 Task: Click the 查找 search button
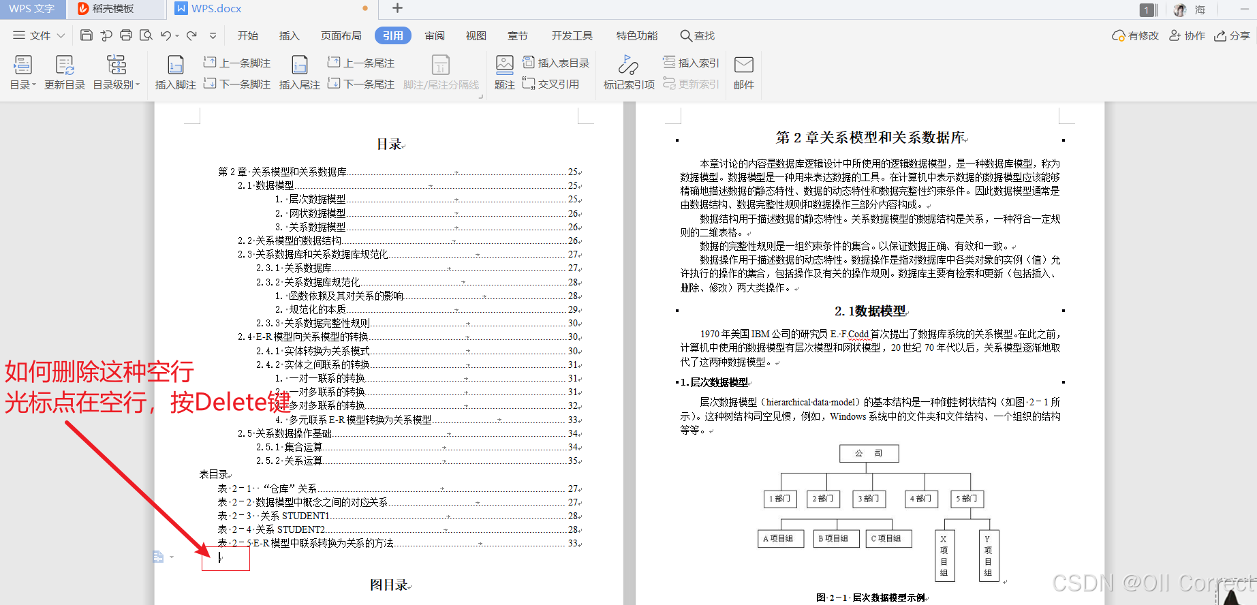click(698, 35)
